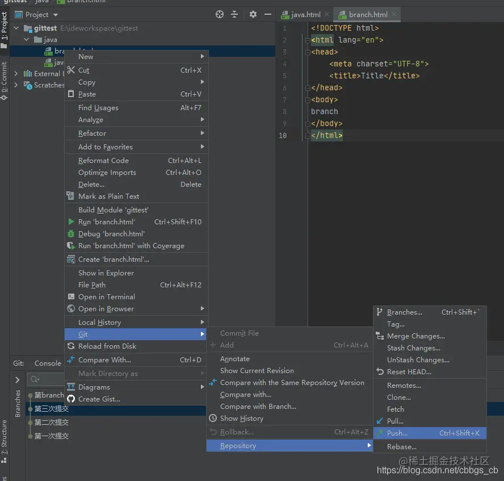Click Create 'branch.html'... configuration icon

tap(71, 259)
